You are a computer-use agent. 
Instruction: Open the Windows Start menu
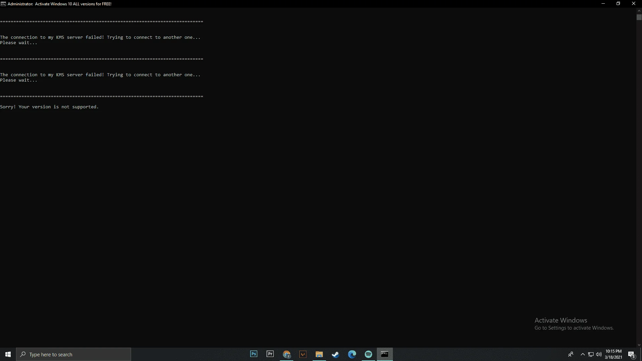(x=8, y=354)
